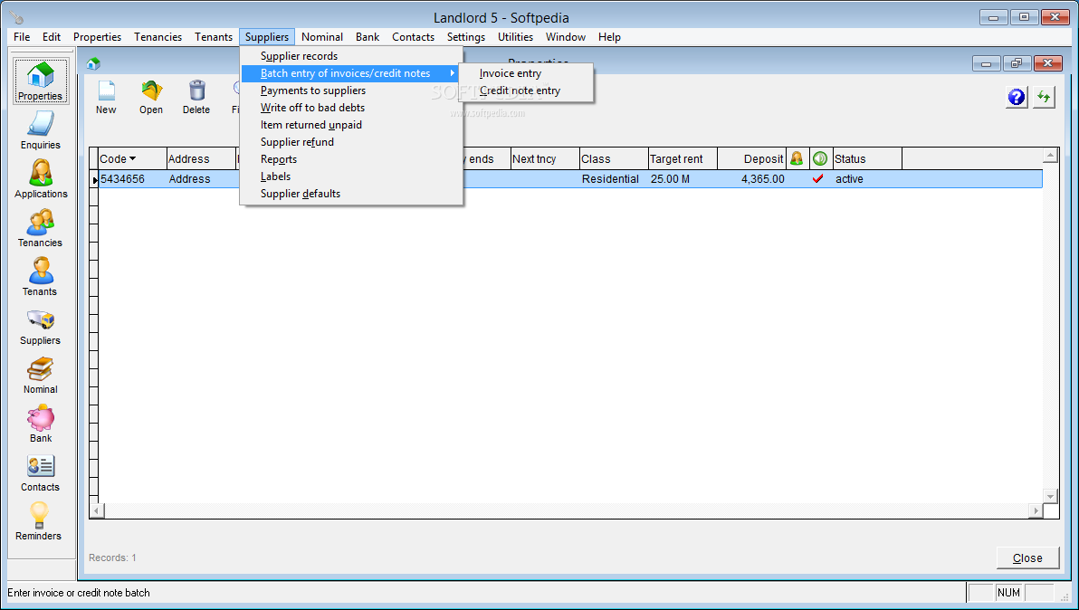Screen dimensions: 1079x610
Task: Click the red check mark in property row
Action: coord(818,179)
